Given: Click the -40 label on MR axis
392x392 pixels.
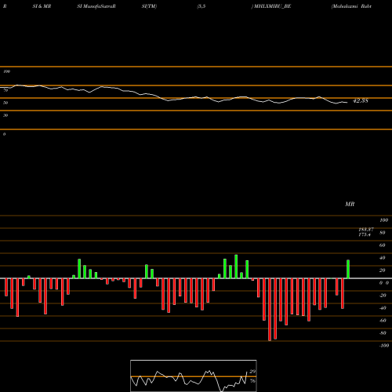Looking at the screenshot, I should [x=383, y=308].
